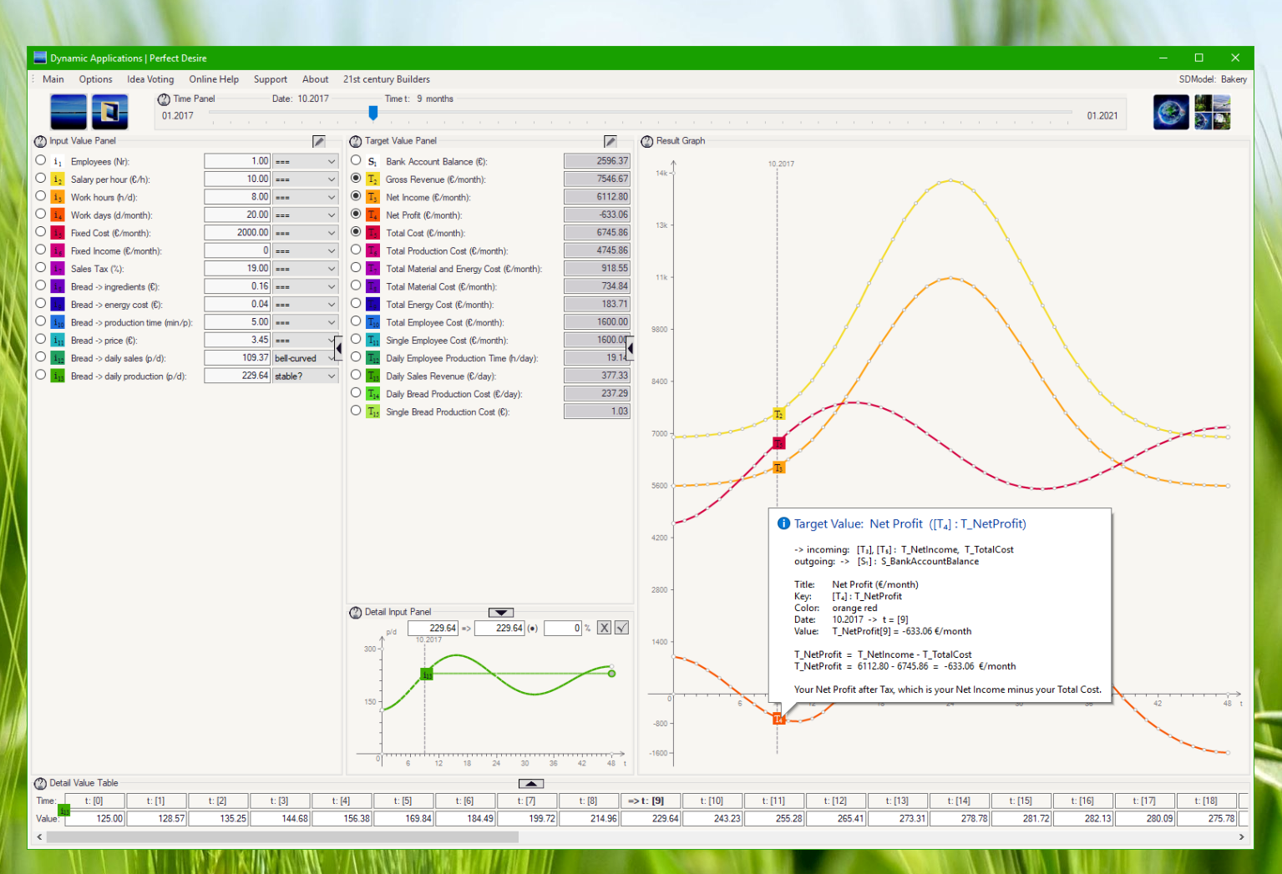This screenshot has width=1282, height=874.
Task: Open the pencil editor on Input Value Panel
Action: [318, 140]
